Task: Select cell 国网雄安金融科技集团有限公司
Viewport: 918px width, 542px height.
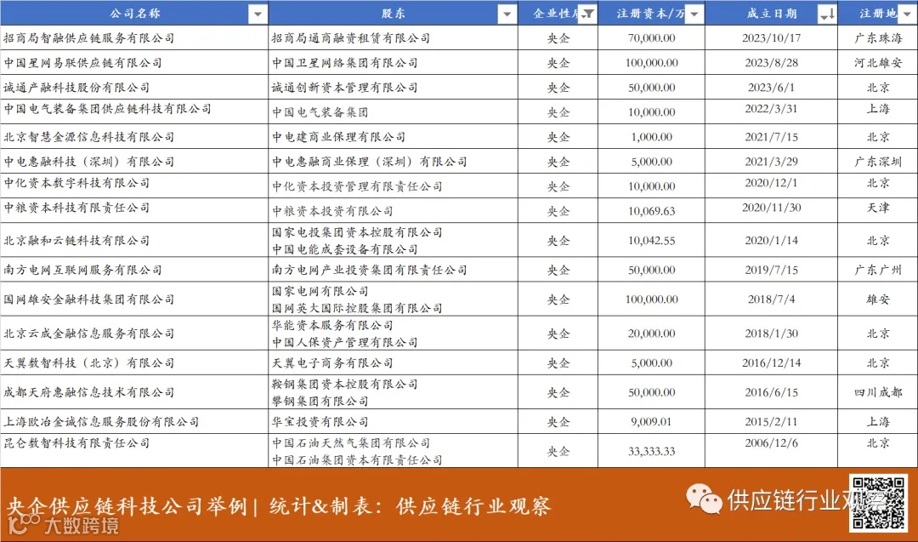Action: click(134, 300)
